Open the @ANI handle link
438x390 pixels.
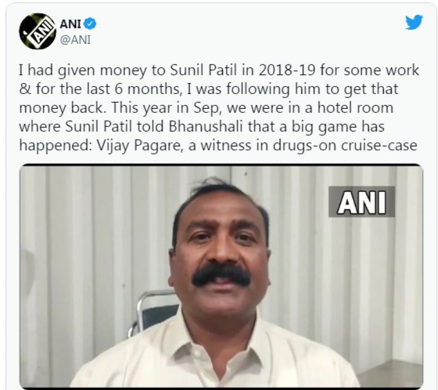click(76, 40)
